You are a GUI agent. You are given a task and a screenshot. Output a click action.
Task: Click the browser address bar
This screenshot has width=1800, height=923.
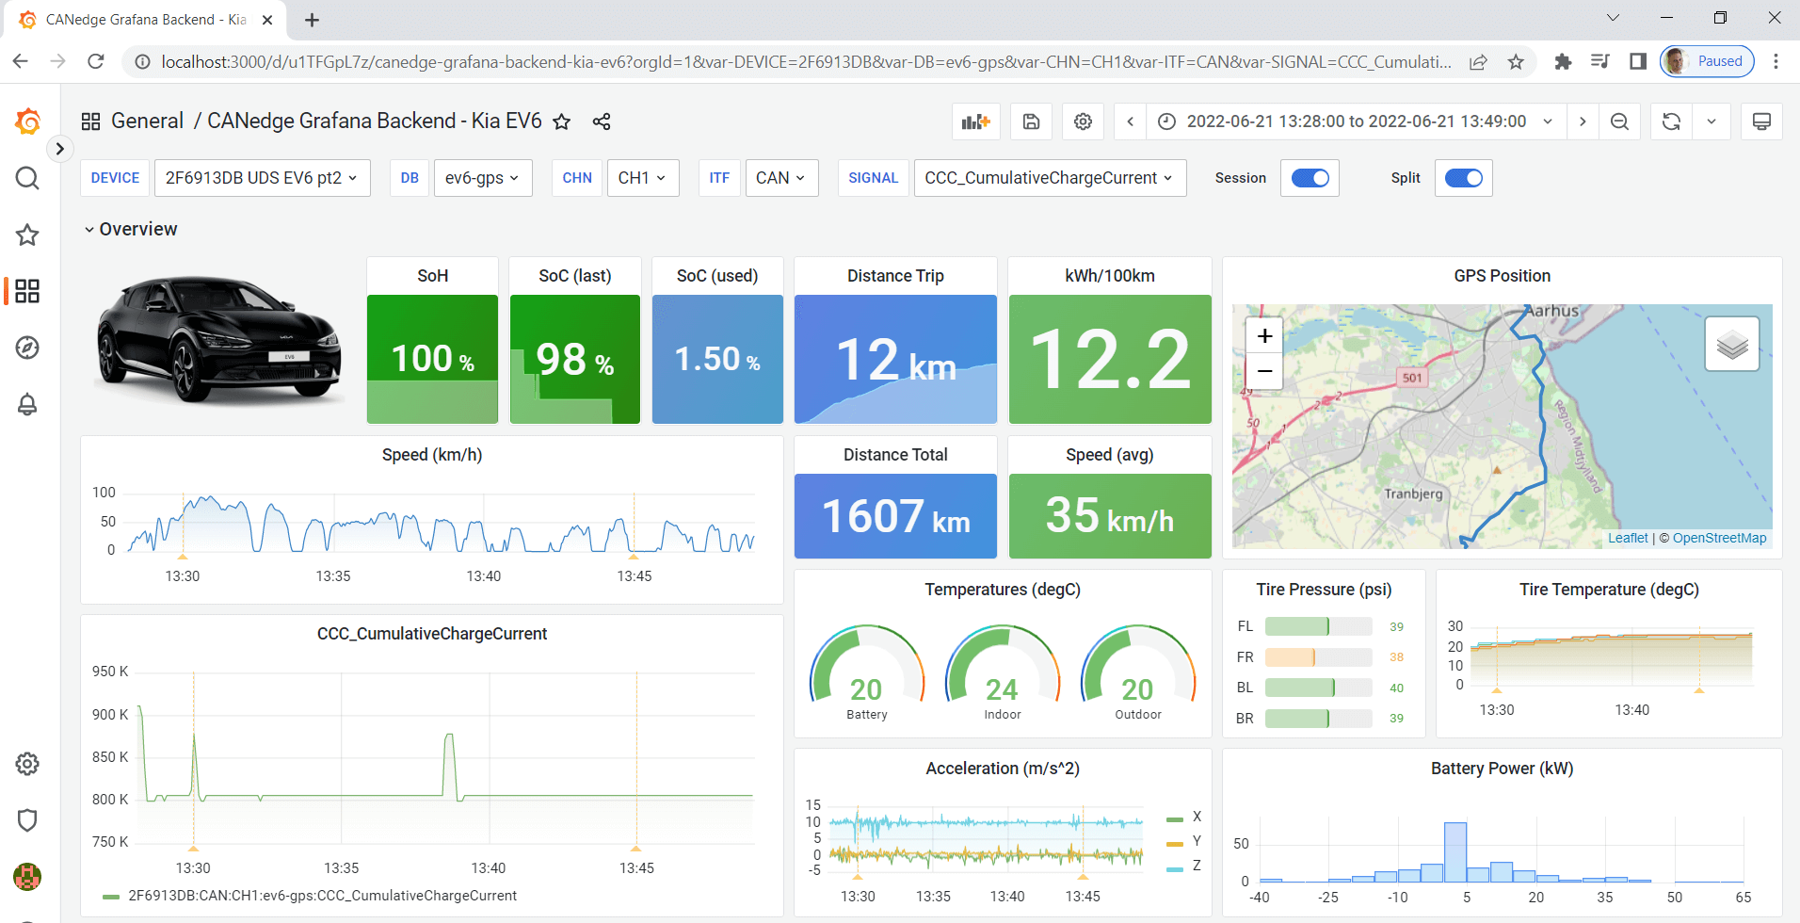[659, 61]
